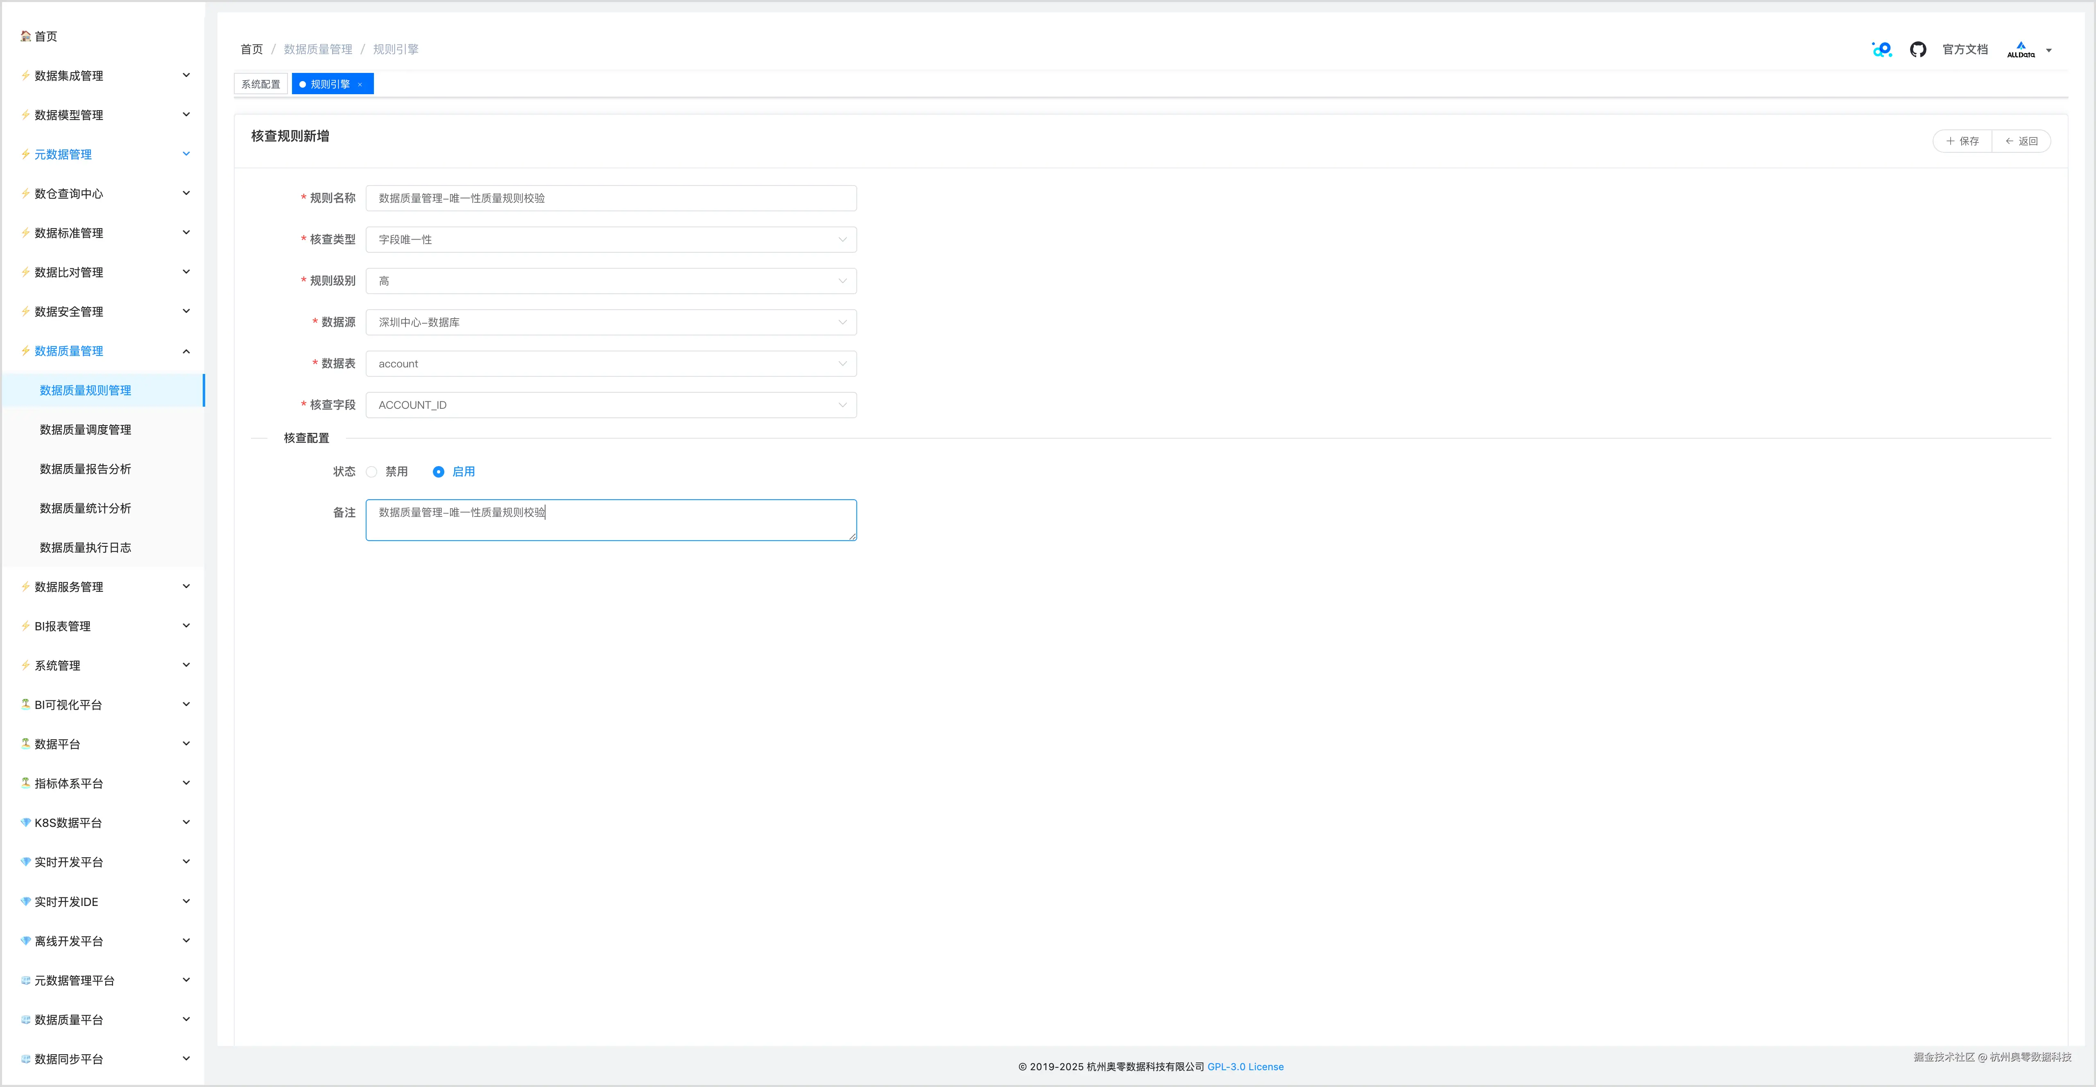Open the 核查类型 dropdown

(x=611, y=239)
